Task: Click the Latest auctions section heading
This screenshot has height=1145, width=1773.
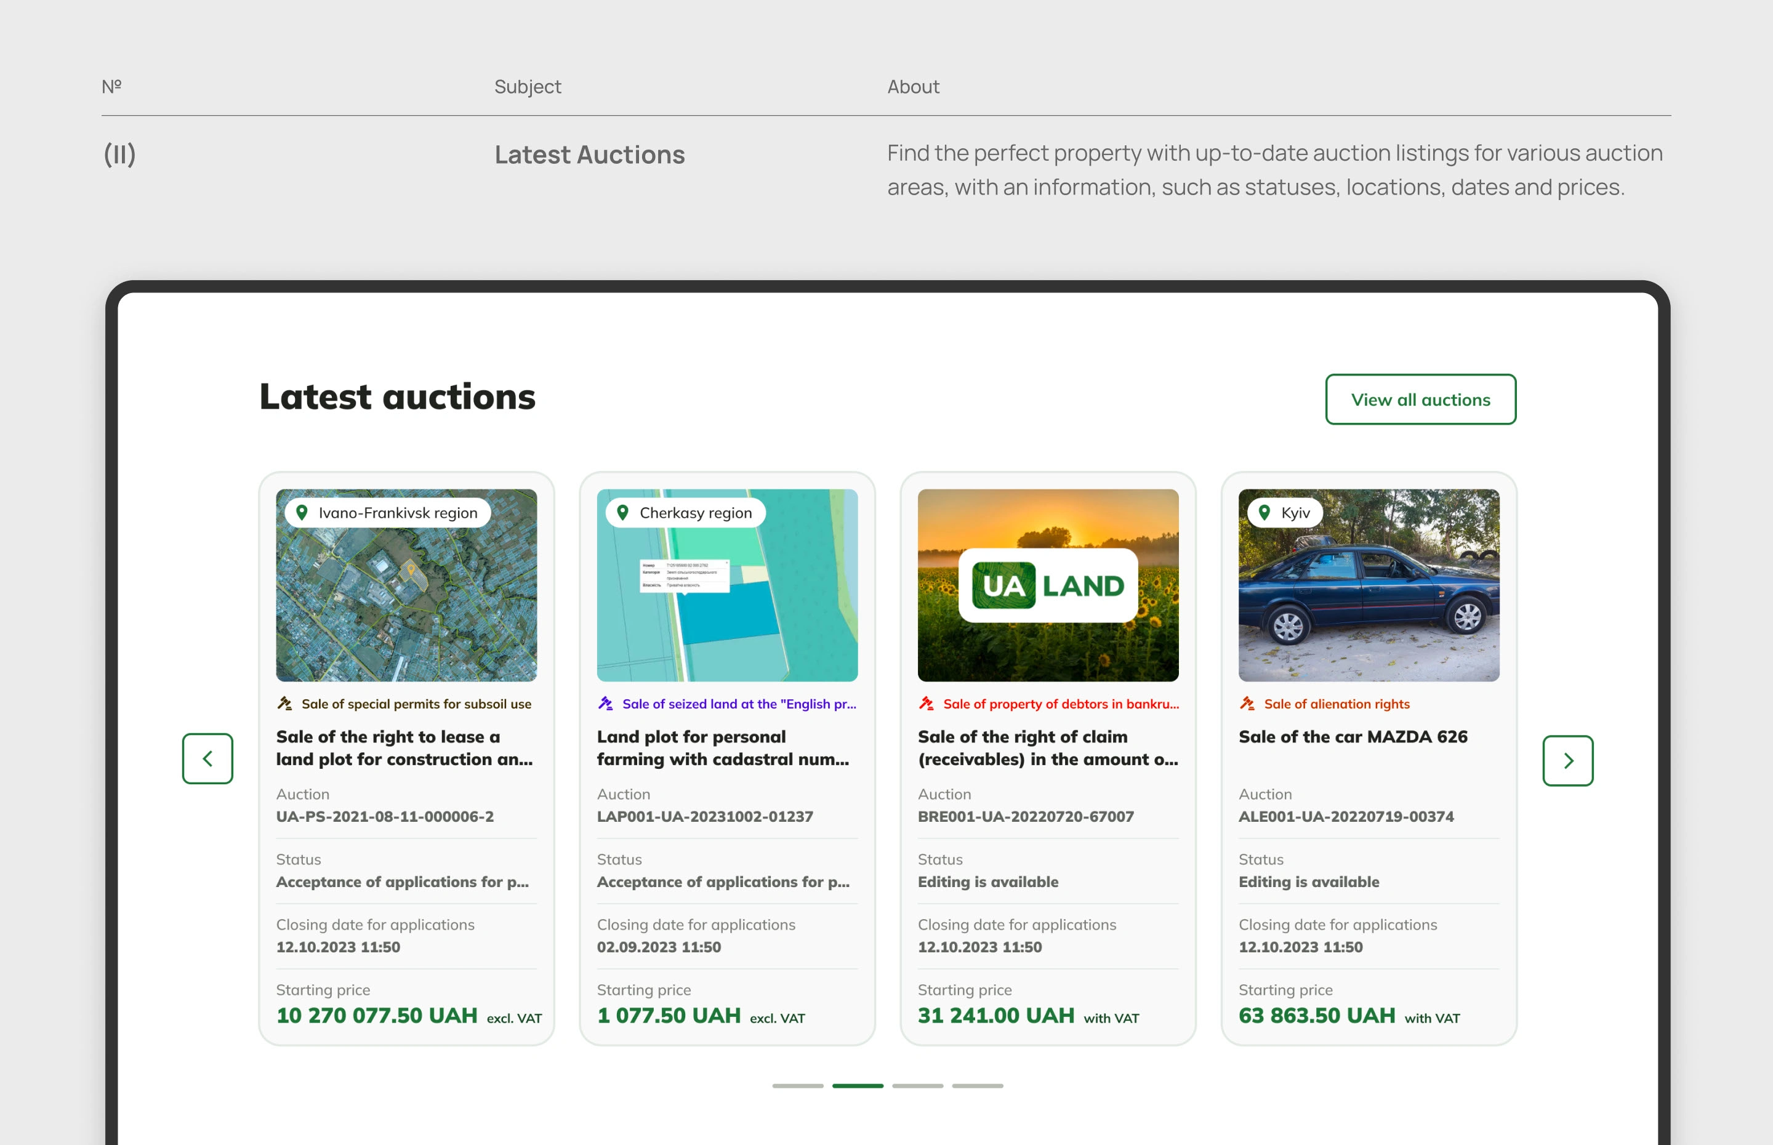Action: tap(397, 396)
